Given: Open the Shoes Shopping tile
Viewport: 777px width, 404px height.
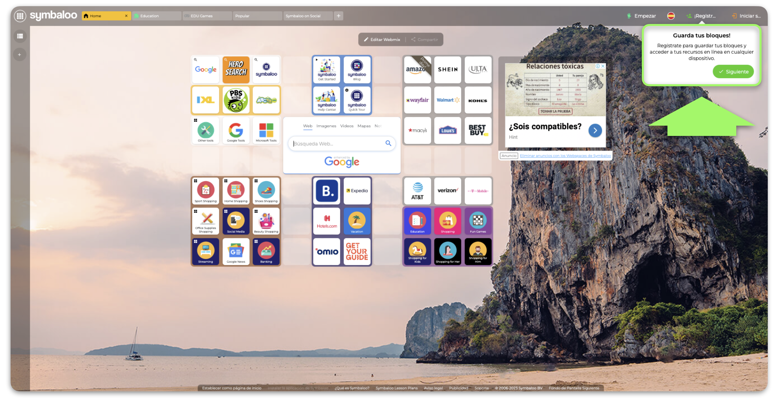Looking at the screenshot, I should pos(266,191).
